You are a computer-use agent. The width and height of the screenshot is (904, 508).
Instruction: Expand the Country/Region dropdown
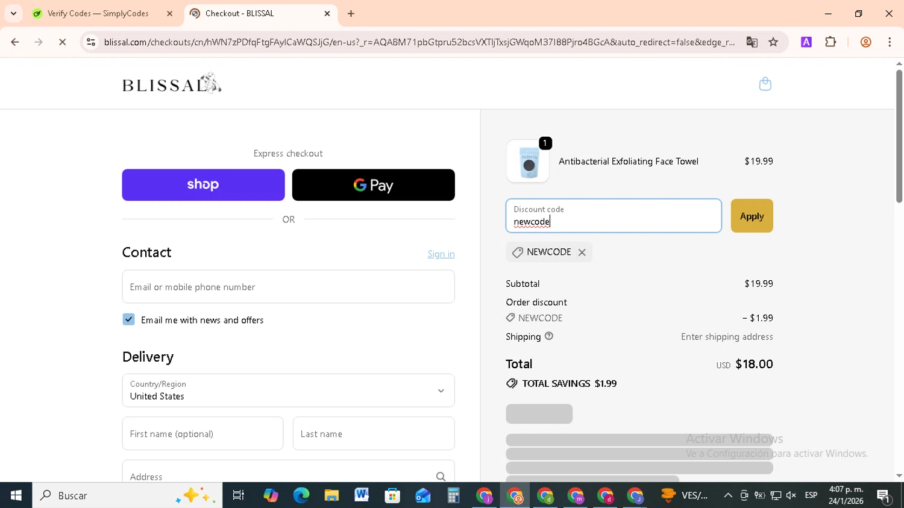click(x=288, y=390)
